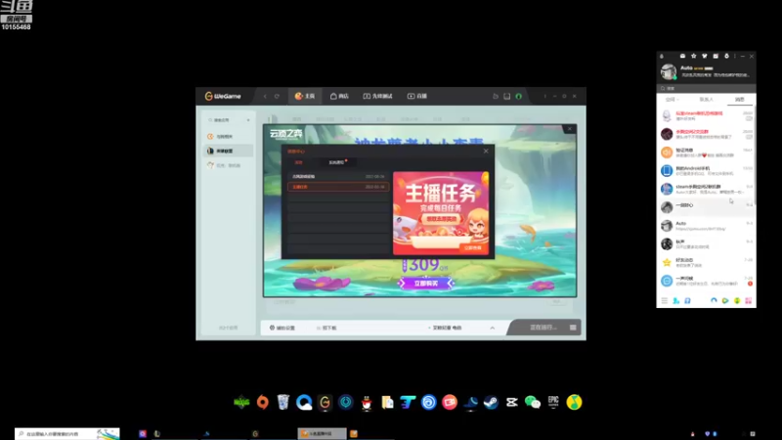Click the square window icon left of the green icon
Image resolution: width=782 pixels, height=440 pixels.
coord(506,96)
